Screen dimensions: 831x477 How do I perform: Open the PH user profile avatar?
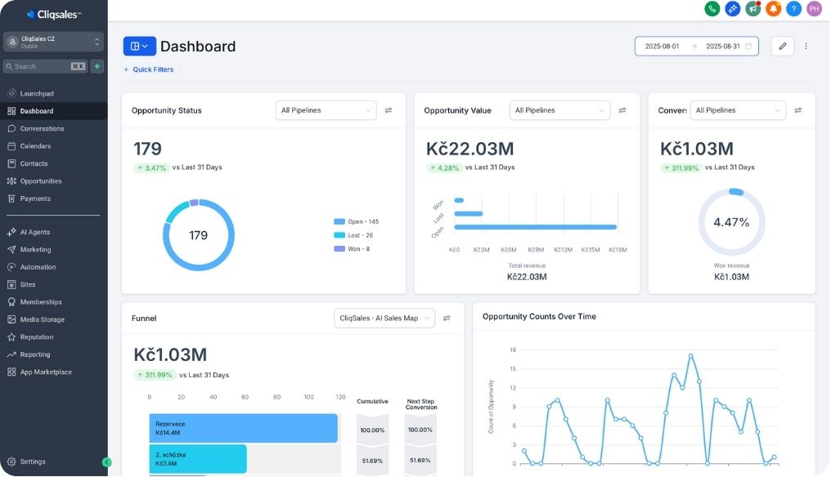point(814,8)
